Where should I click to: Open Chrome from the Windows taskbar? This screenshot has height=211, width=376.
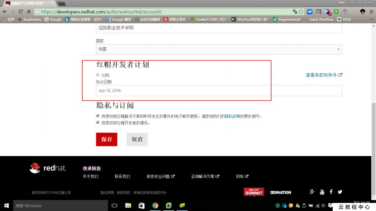(x=155, y=206)
